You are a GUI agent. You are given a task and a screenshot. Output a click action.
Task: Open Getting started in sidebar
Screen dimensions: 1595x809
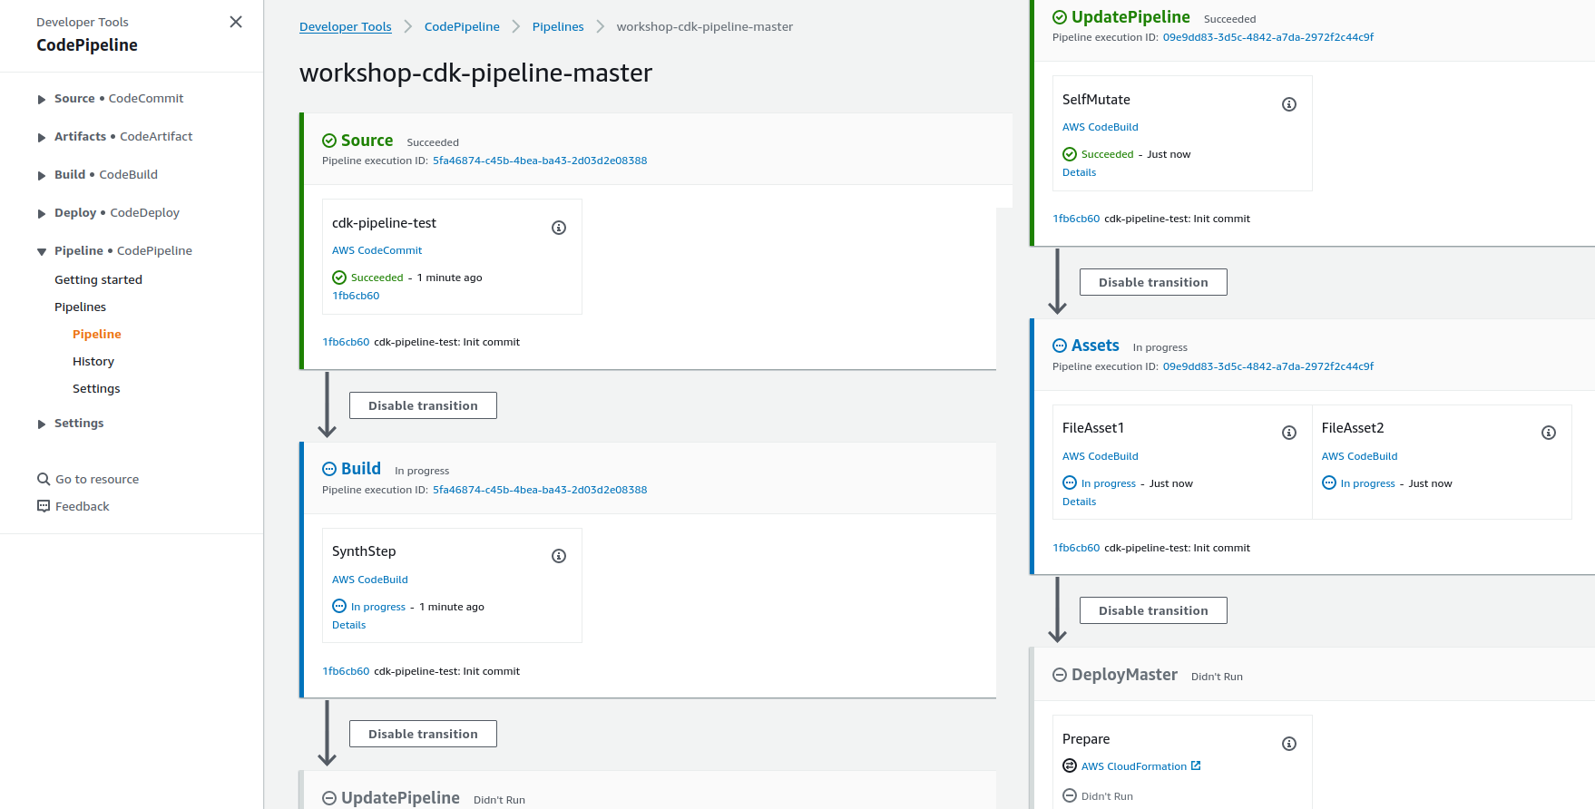coord(98,280)
